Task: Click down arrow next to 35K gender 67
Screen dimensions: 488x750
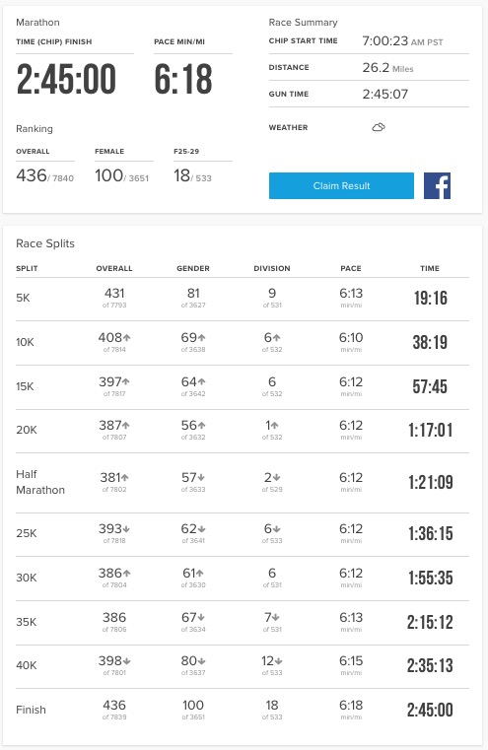Action: [201, 618]
